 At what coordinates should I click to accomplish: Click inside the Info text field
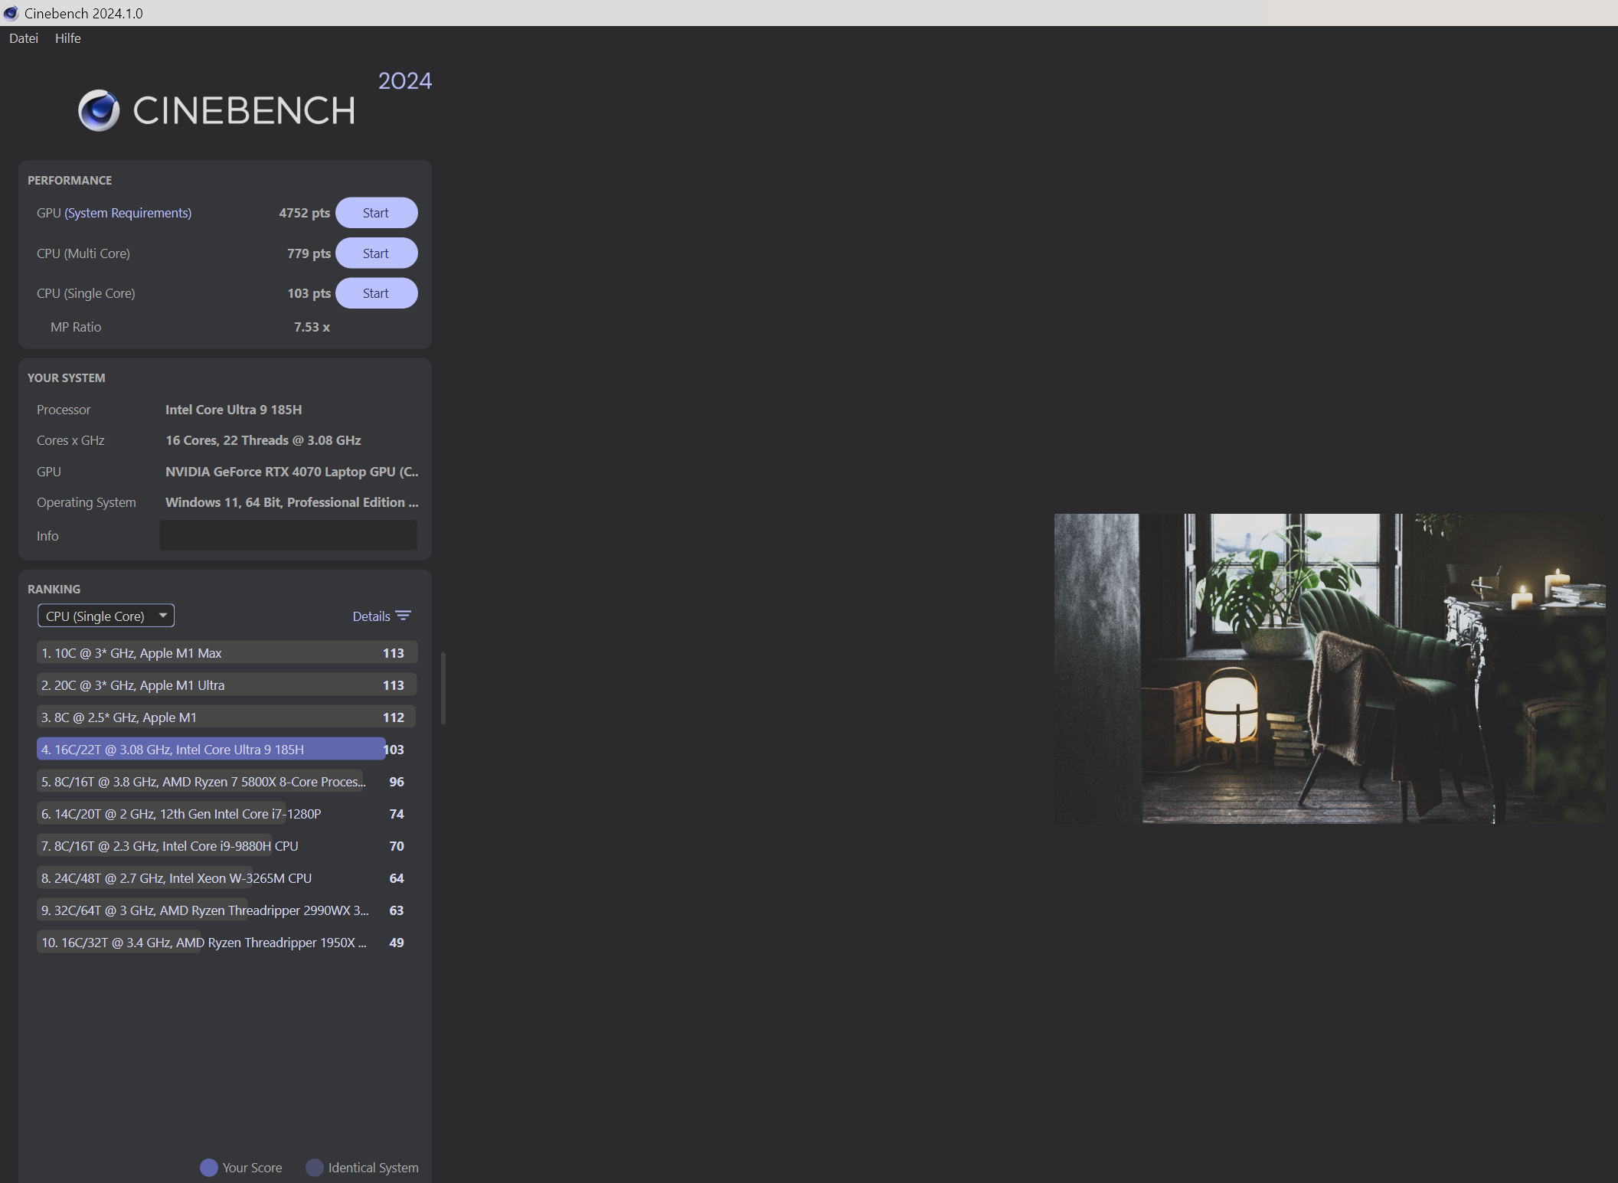288,534
